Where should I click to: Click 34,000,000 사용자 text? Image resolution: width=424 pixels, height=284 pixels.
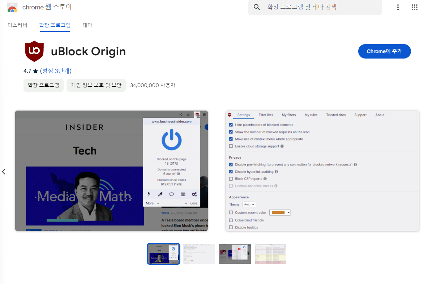[153, 85]
